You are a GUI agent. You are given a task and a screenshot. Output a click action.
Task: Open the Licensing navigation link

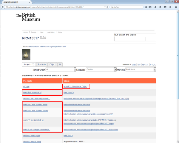tap(51, 32)
